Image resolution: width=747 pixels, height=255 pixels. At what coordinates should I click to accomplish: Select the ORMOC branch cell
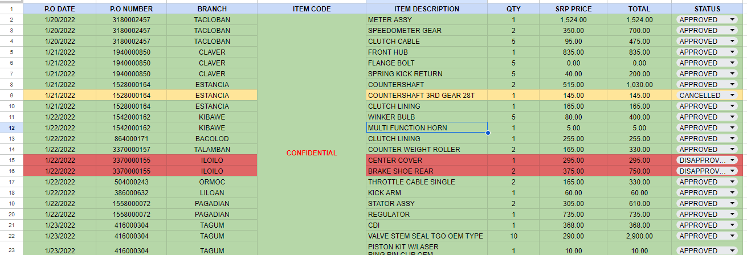[x=212, y=182]
